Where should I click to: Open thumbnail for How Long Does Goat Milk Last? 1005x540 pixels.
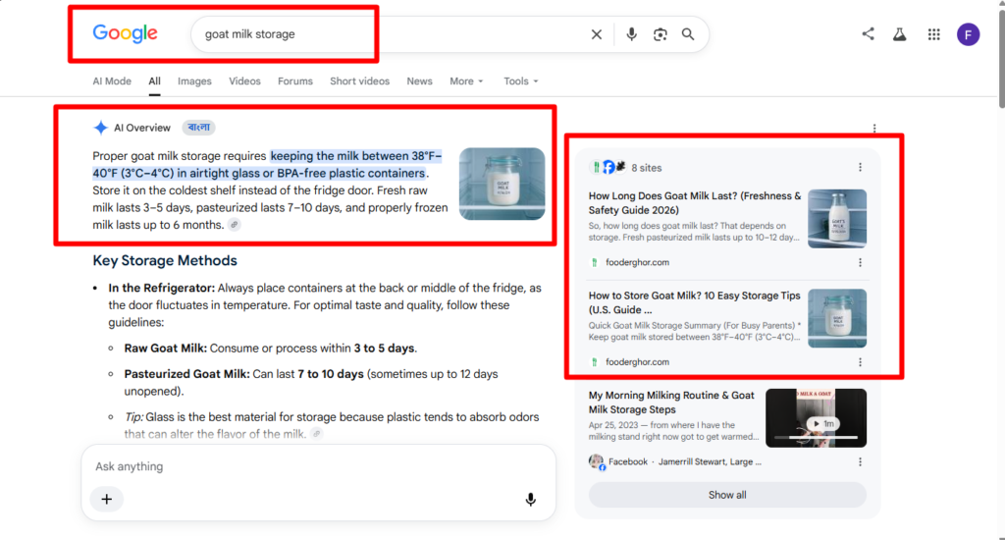pos(837,219)
